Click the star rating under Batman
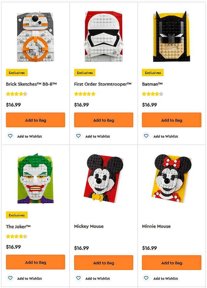 click(152, 94)
